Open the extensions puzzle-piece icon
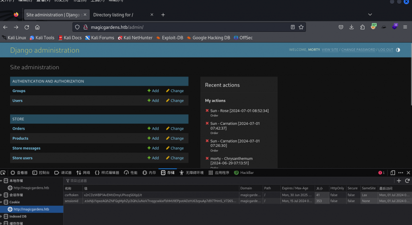 click(x=363, y=27)
